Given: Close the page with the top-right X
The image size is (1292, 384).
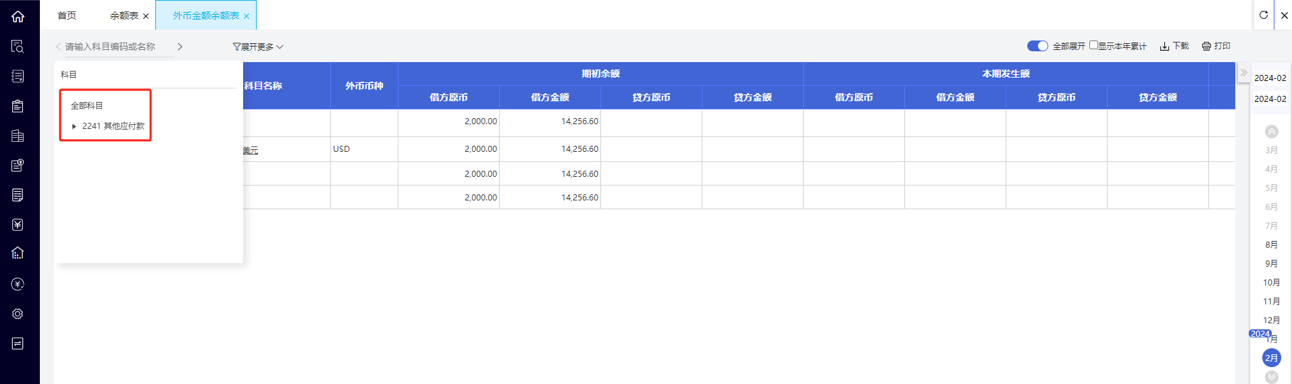Looking at the screenshot, I should pyautogui.click(x=1284, y=15).
